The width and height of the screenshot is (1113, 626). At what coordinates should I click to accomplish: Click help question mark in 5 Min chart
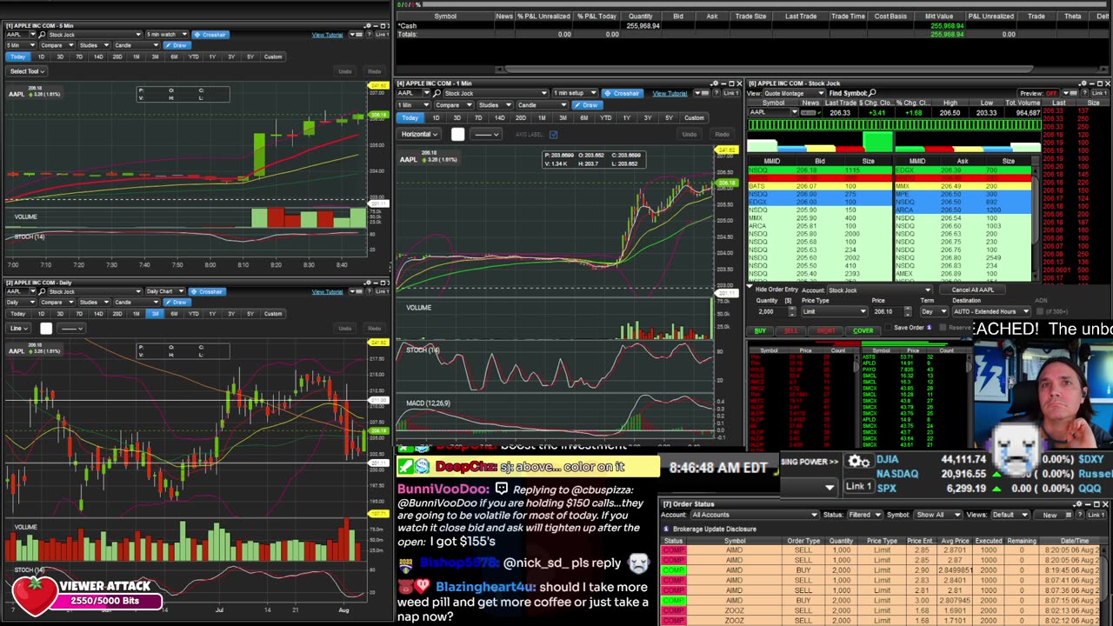pos(369,35)
